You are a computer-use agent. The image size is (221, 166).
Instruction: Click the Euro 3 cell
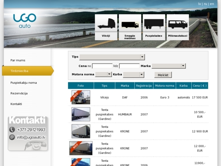pyautogui.click(x=165, y=98)
